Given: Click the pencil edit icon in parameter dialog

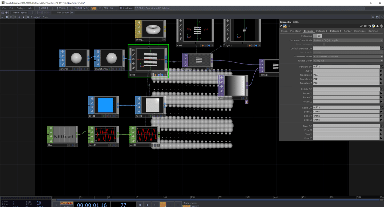Looking at the screenshot, I should (x=361, y=26).
